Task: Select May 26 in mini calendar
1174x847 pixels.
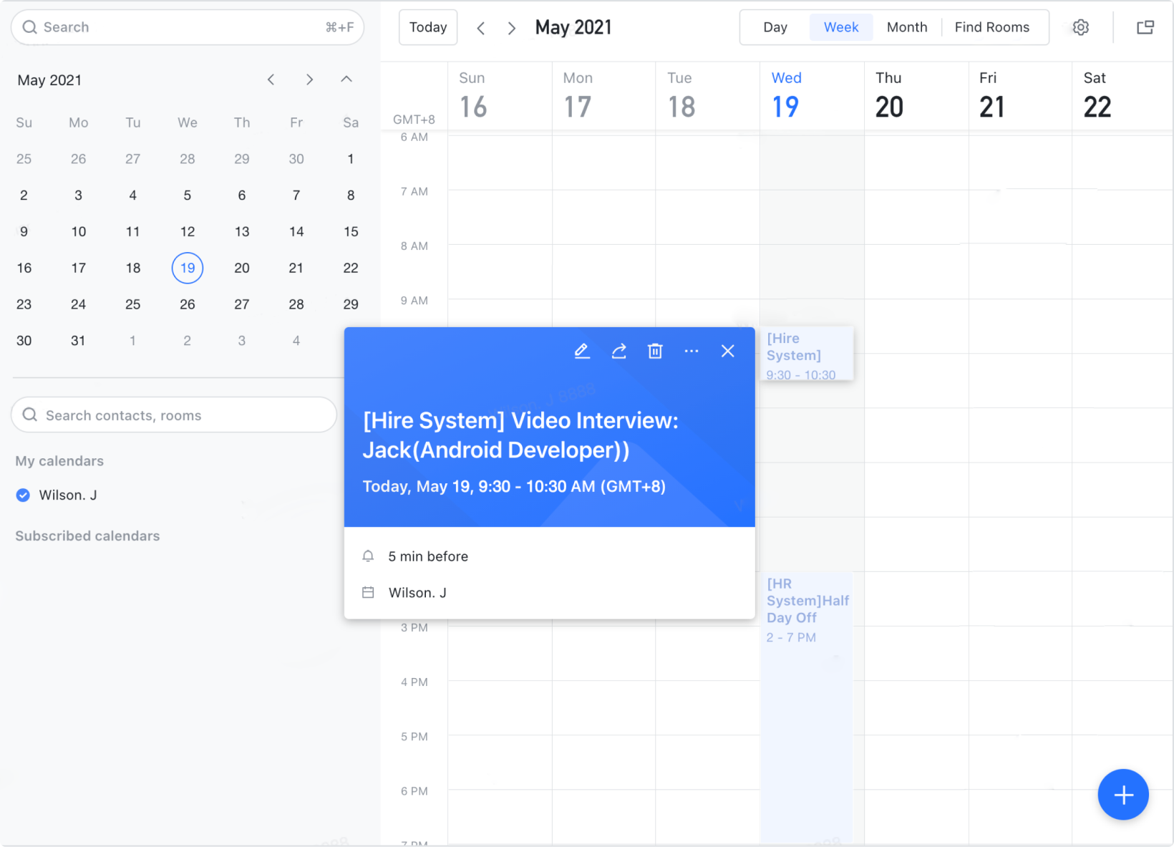Action: coord(188,304)
